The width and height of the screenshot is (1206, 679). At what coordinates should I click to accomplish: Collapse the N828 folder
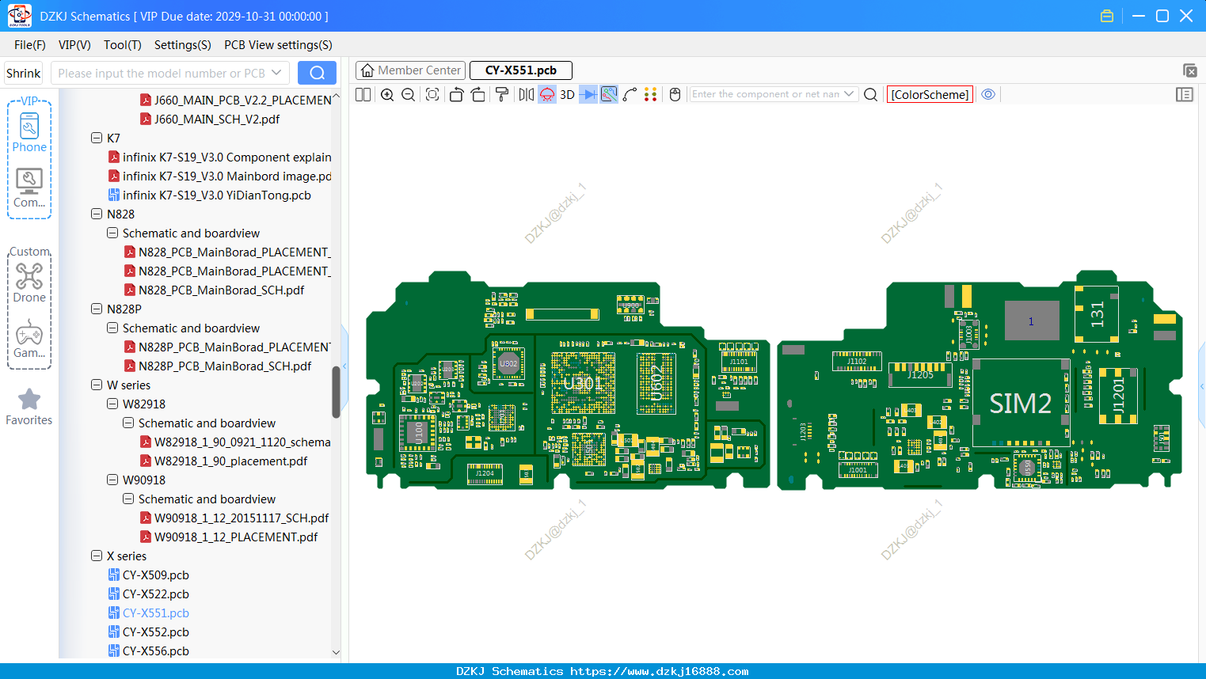pyautogui.click(x=97, y=214)
